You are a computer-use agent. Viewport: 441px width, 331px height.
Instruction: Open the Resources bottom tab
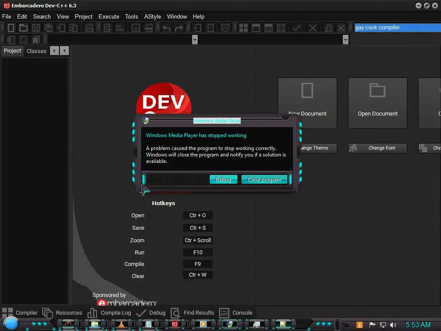point(62,313)
